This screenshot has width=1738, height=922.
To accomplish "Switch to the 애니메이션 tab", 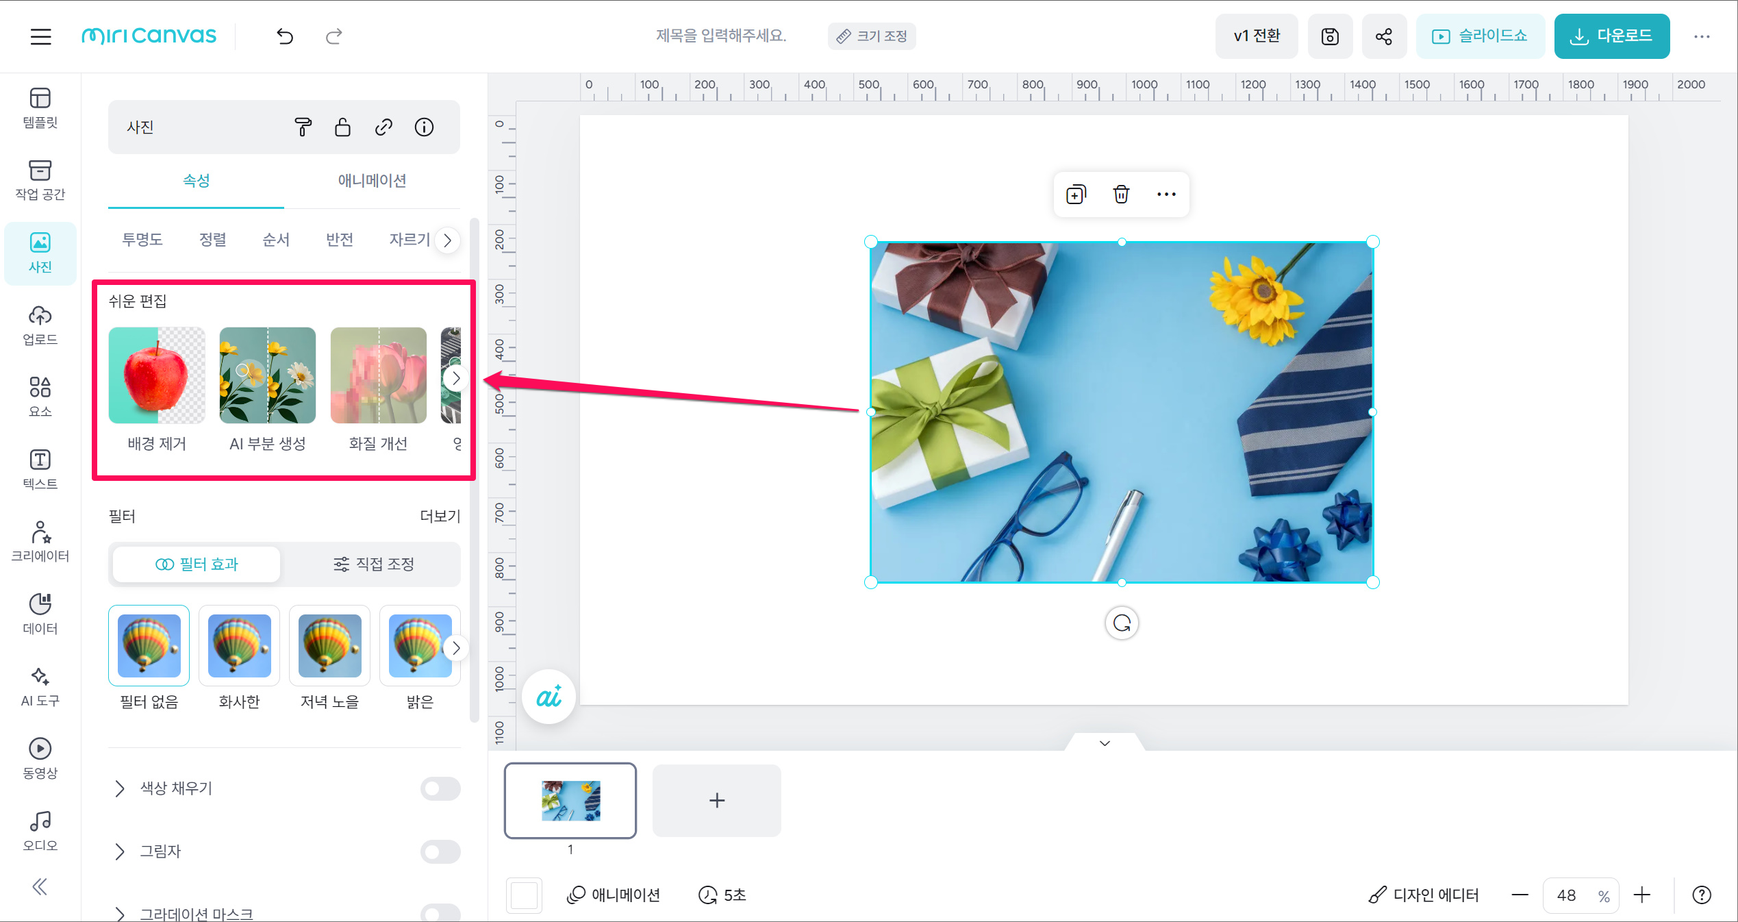I will click(372, 181).
